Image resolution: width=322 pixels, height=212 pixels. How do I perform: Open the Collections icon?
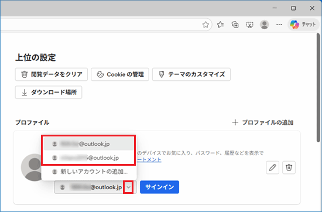(235, 25)
